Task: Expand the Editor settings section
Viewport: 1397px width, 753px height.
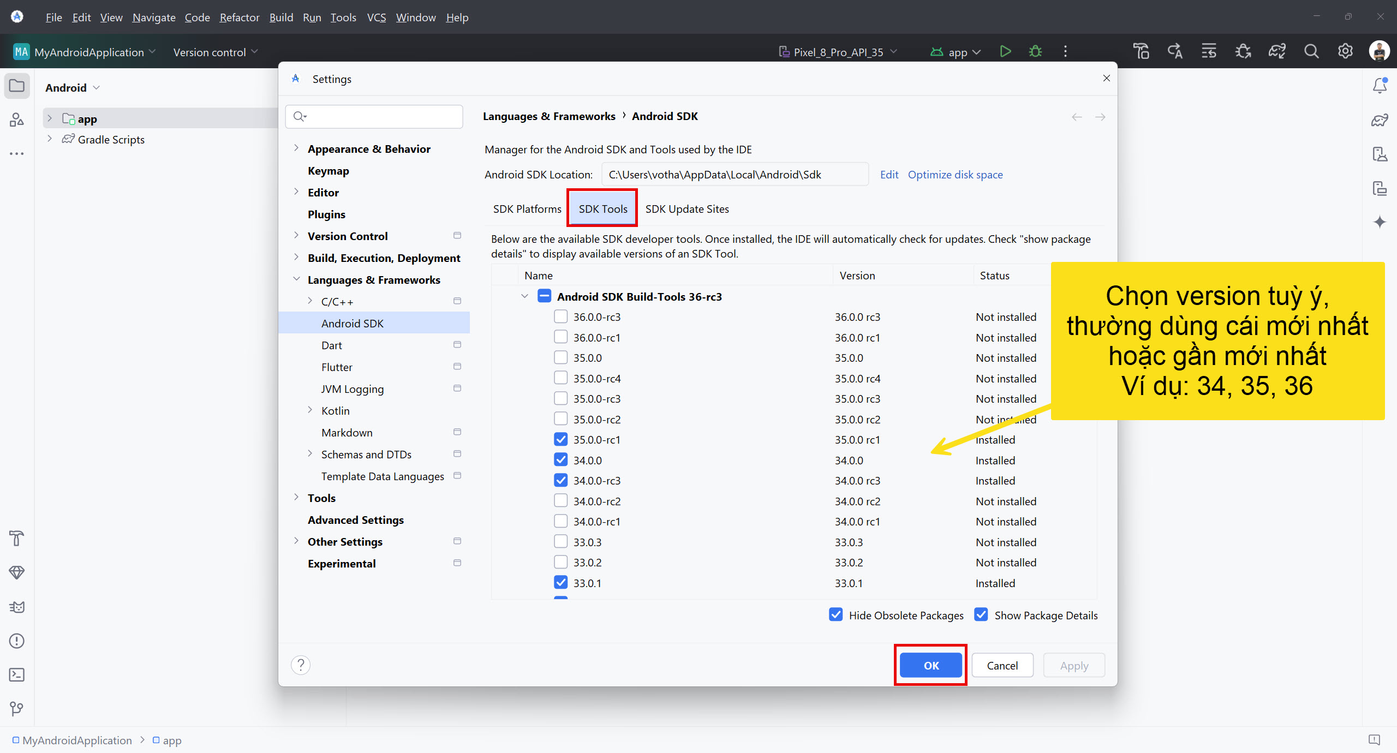Action: click(x=296, y=192)
